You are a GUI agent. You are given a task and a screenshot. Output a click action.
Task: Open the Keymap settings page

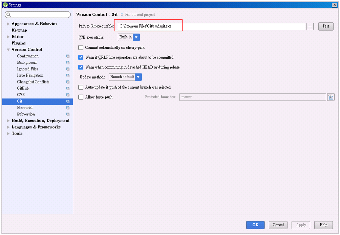pos(19,30)
